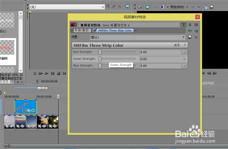Image resolution: width=228 pixels, height=149 pixels.
Task: Toggle the preview overlay grid icon
Action: [x=193, y=7]
